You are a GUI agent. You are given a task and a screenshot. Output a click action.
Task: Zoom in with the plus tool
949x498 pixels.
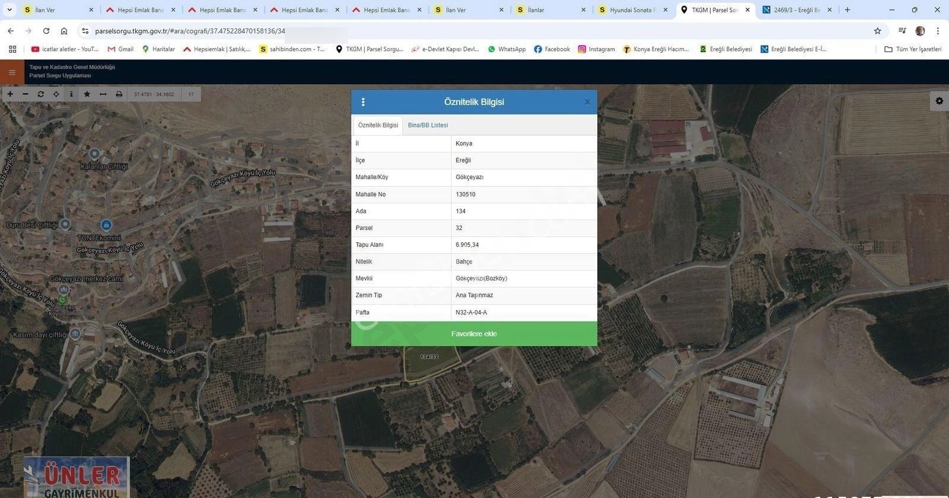click(x=10, y=94)
